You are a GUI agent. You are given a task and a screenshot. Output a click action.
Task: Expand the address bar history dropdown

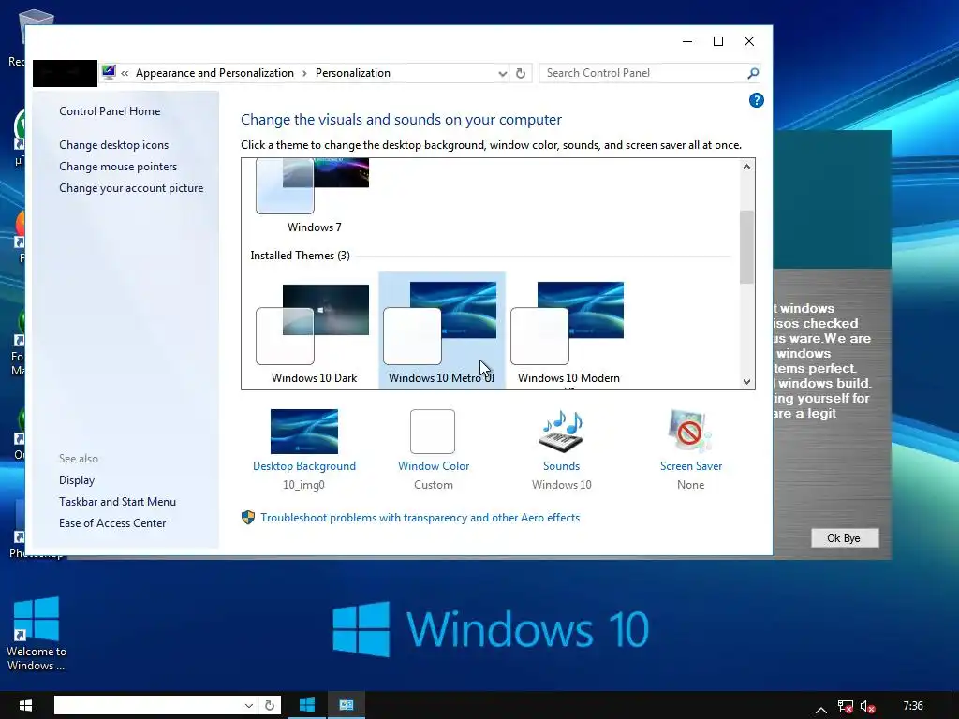coord(502,73)
